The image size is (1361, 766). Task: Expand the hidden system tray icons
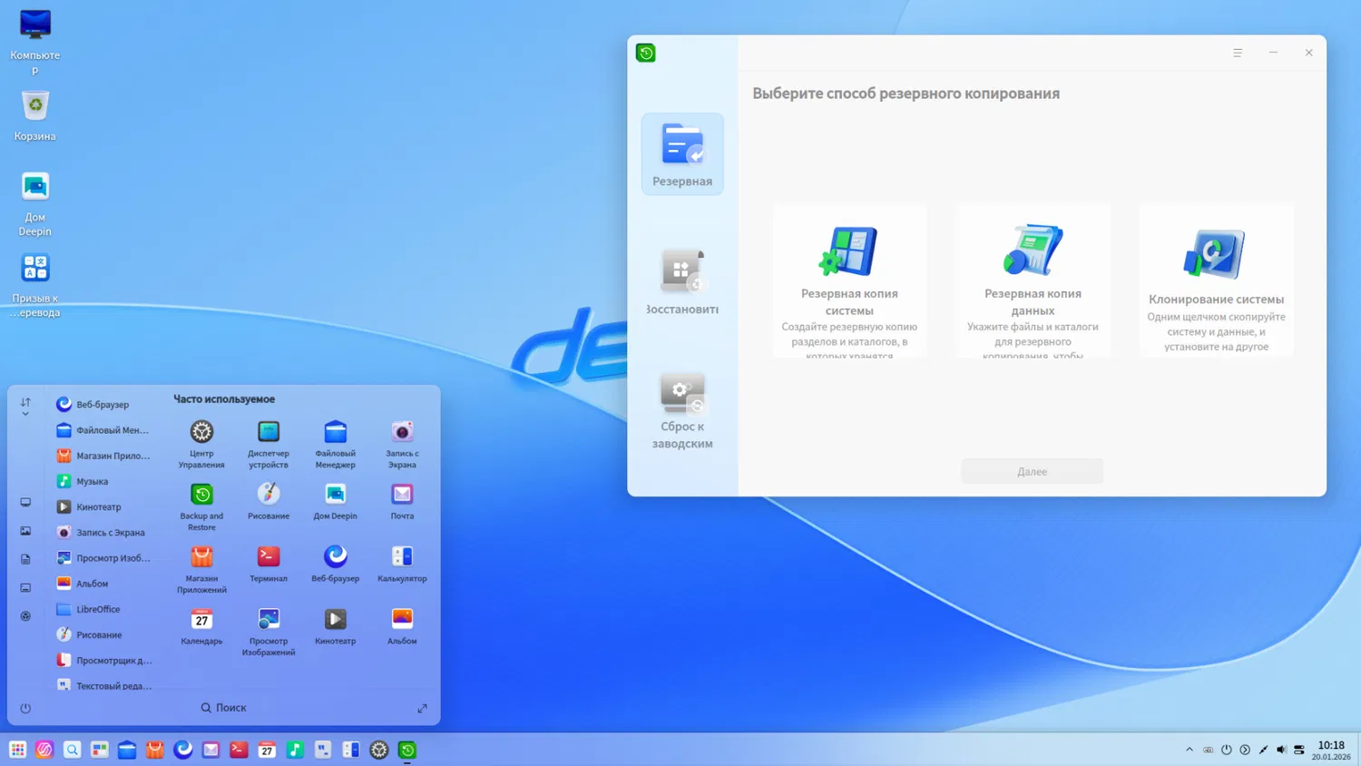[x=1190, y=750]
